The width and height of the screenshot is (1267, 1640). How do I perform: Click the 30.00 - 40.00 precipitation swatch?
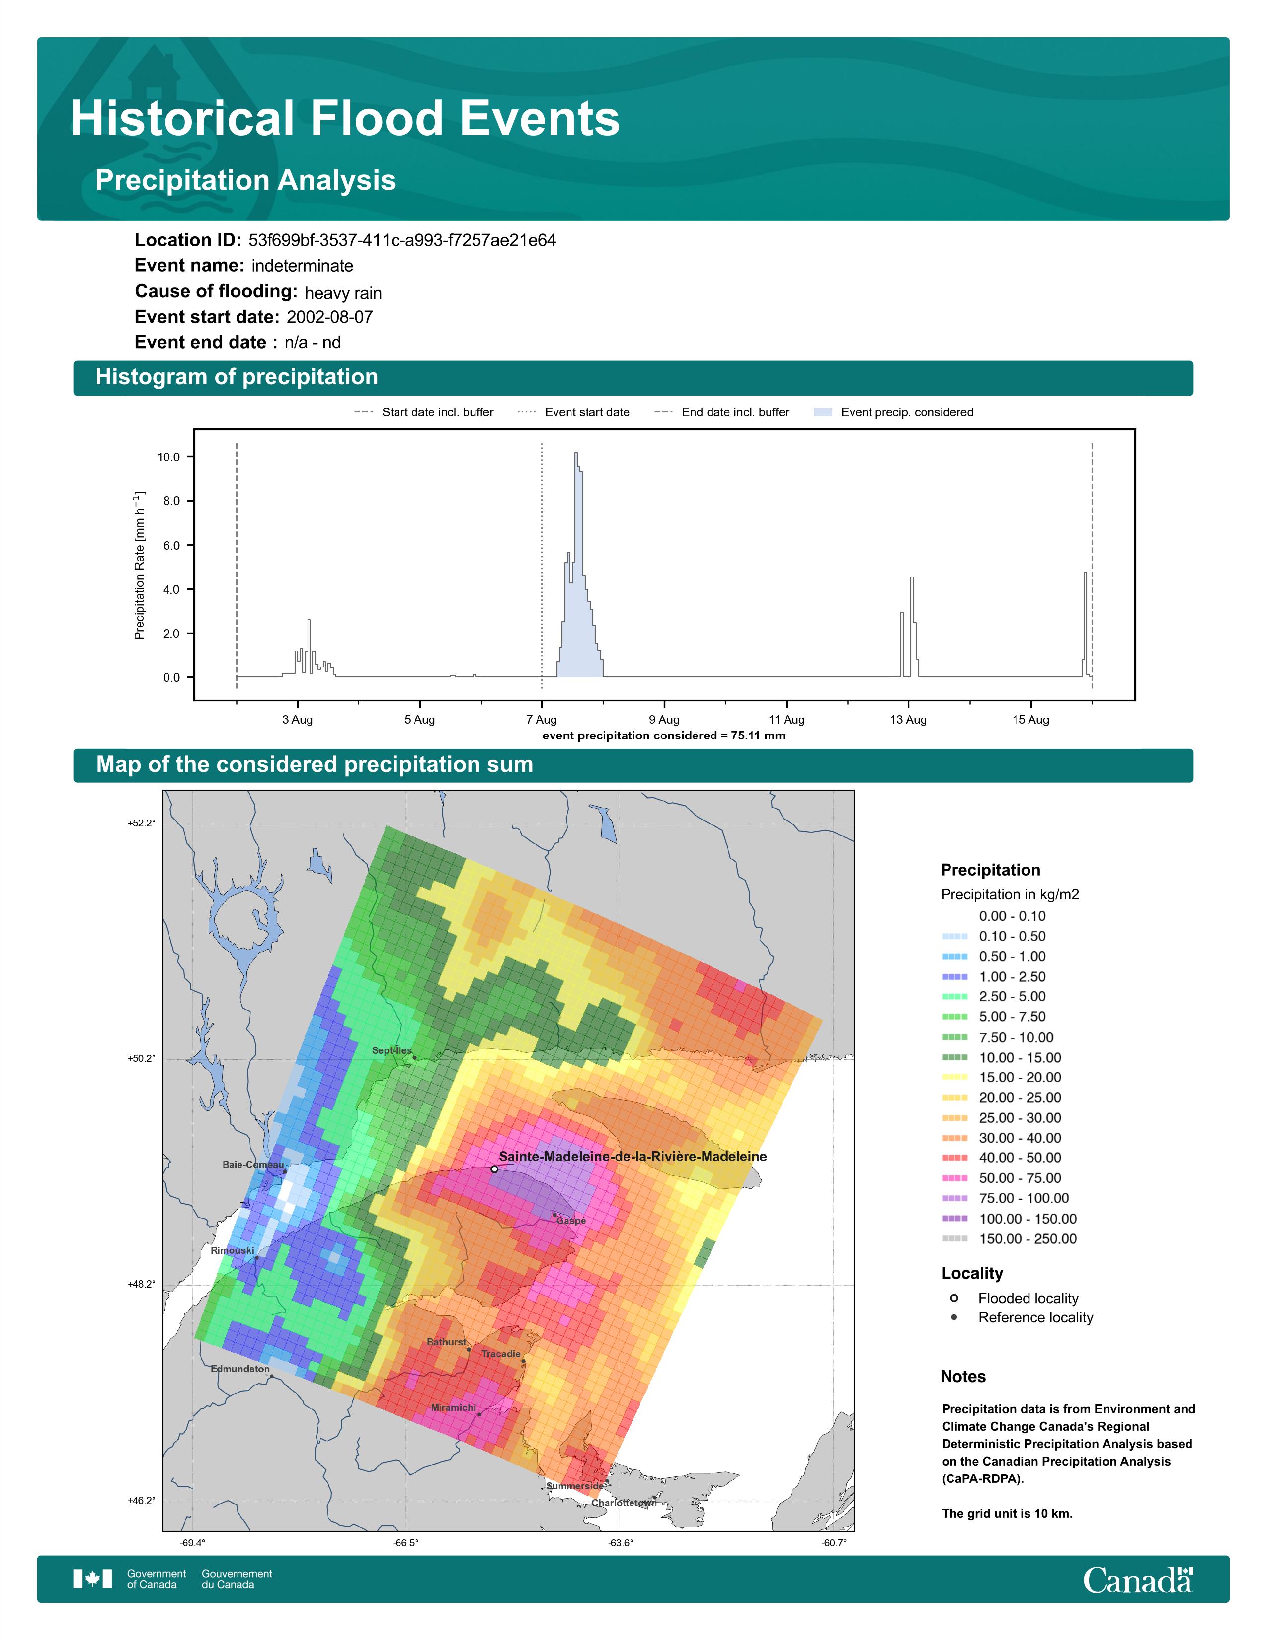click(x=954, y=1139)
